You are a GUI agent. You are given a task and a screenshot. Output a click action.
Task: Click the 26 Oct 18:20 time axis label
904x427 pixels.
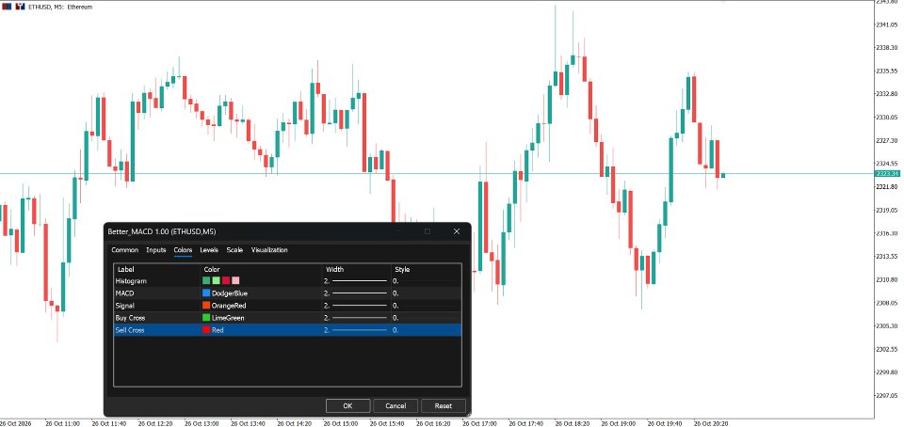pos(572,423)
